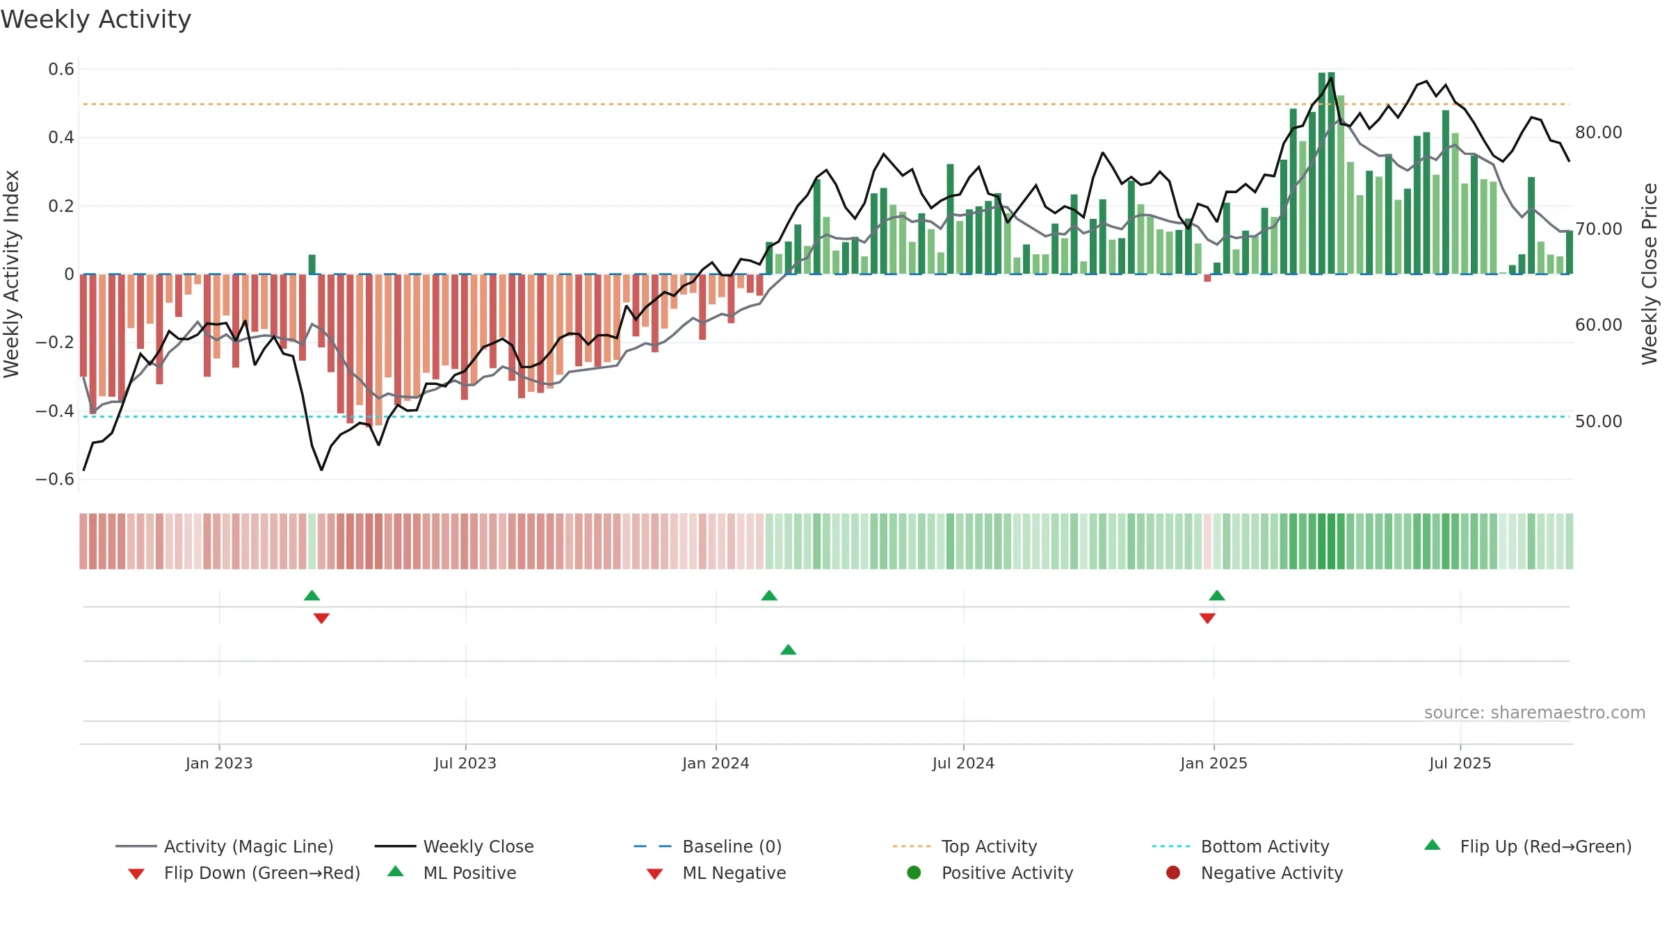Toggle the Weekly Close legend entry
Viewport: 1669px width, 938px height.
[x=454, y=846]
